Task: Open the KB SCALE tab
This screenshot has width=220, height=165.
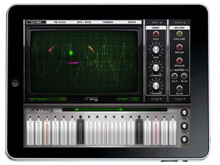Action: [60, 22]
